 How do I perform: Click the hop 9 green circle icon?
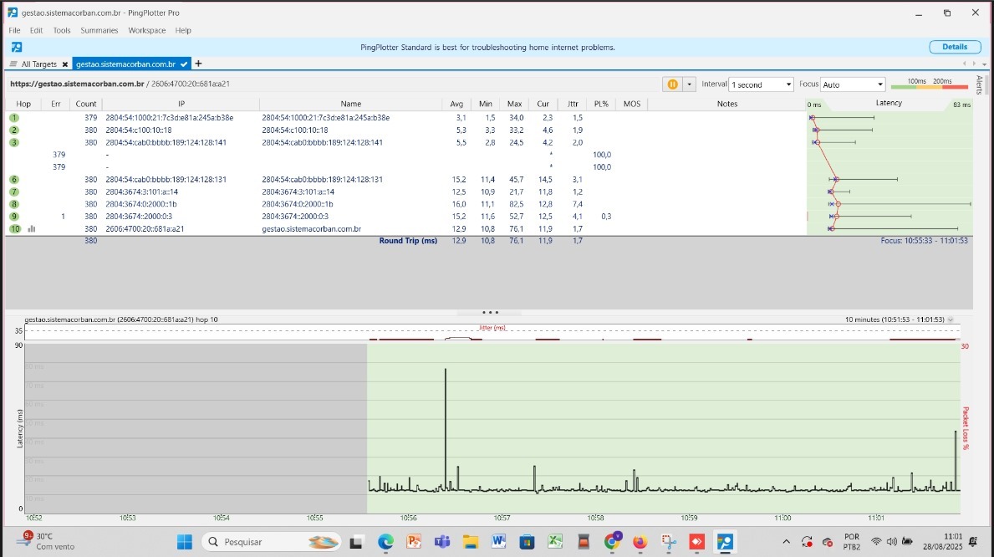(14, 217)
